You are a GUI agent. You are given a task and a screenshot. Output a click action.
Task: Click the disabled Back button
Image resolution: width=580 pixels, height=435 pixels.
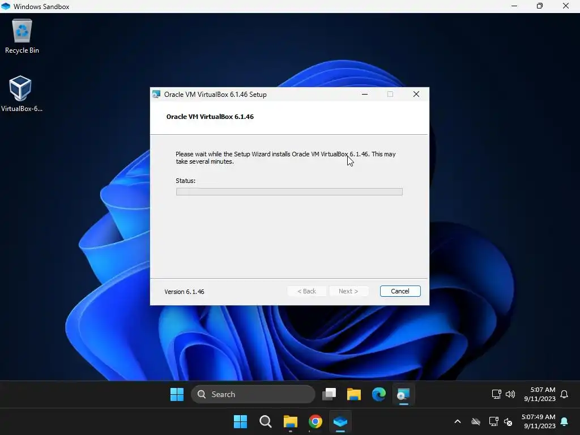(x=306, y=291)
